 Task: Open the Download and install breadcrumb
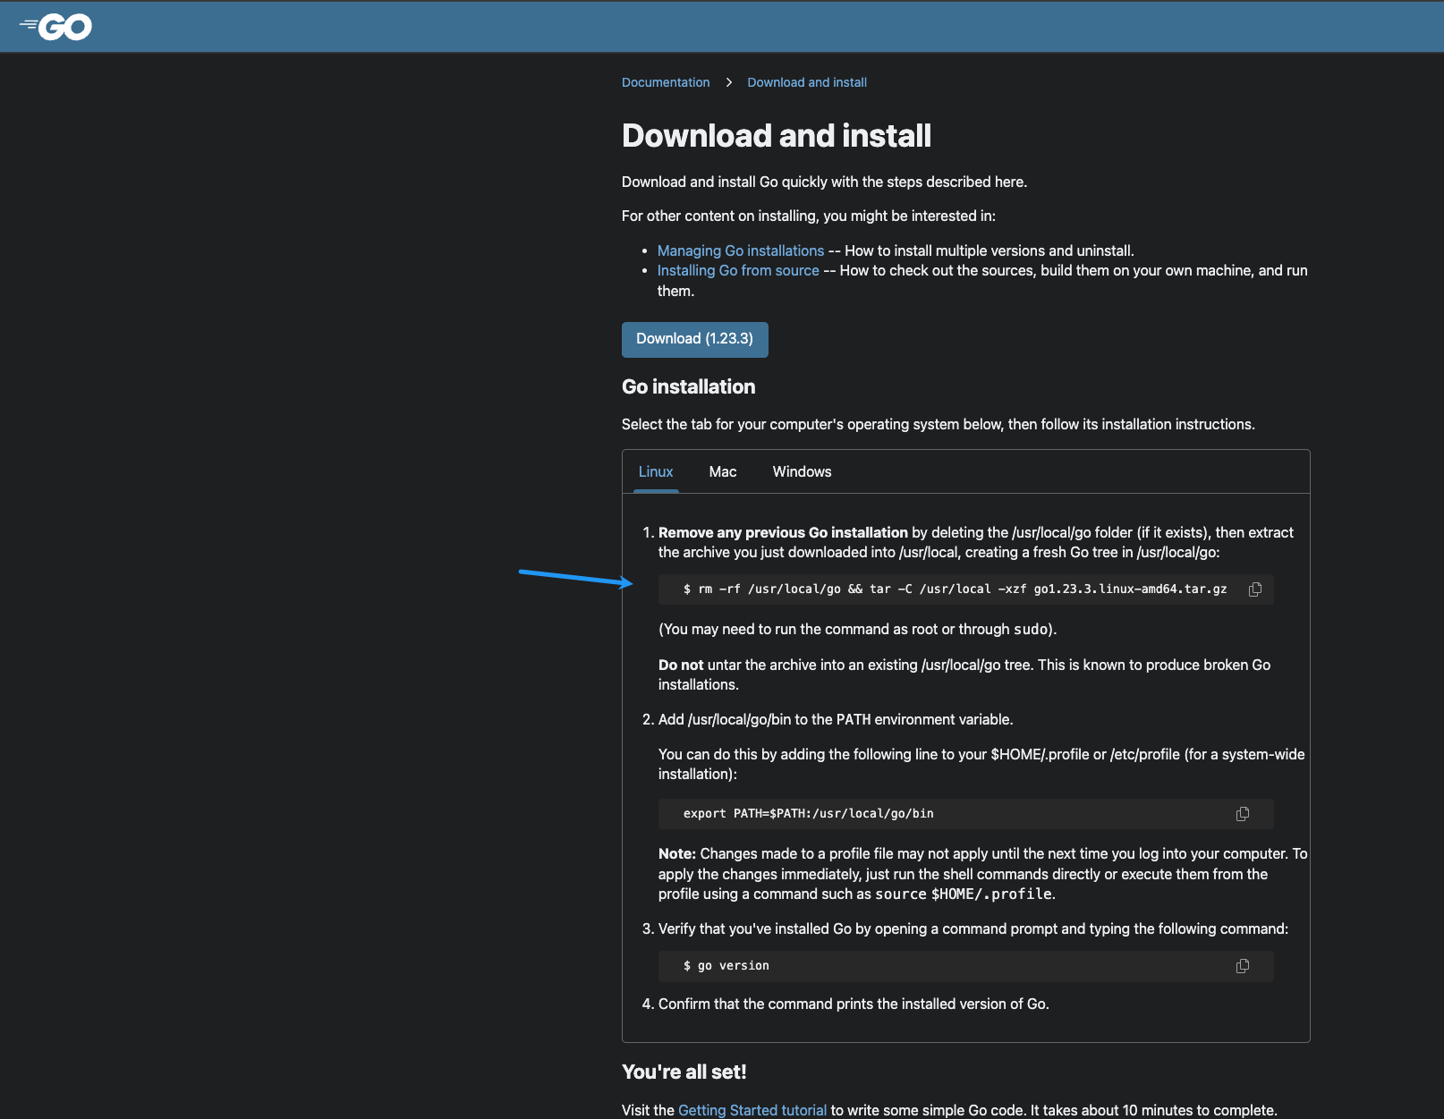click(807, 82)
